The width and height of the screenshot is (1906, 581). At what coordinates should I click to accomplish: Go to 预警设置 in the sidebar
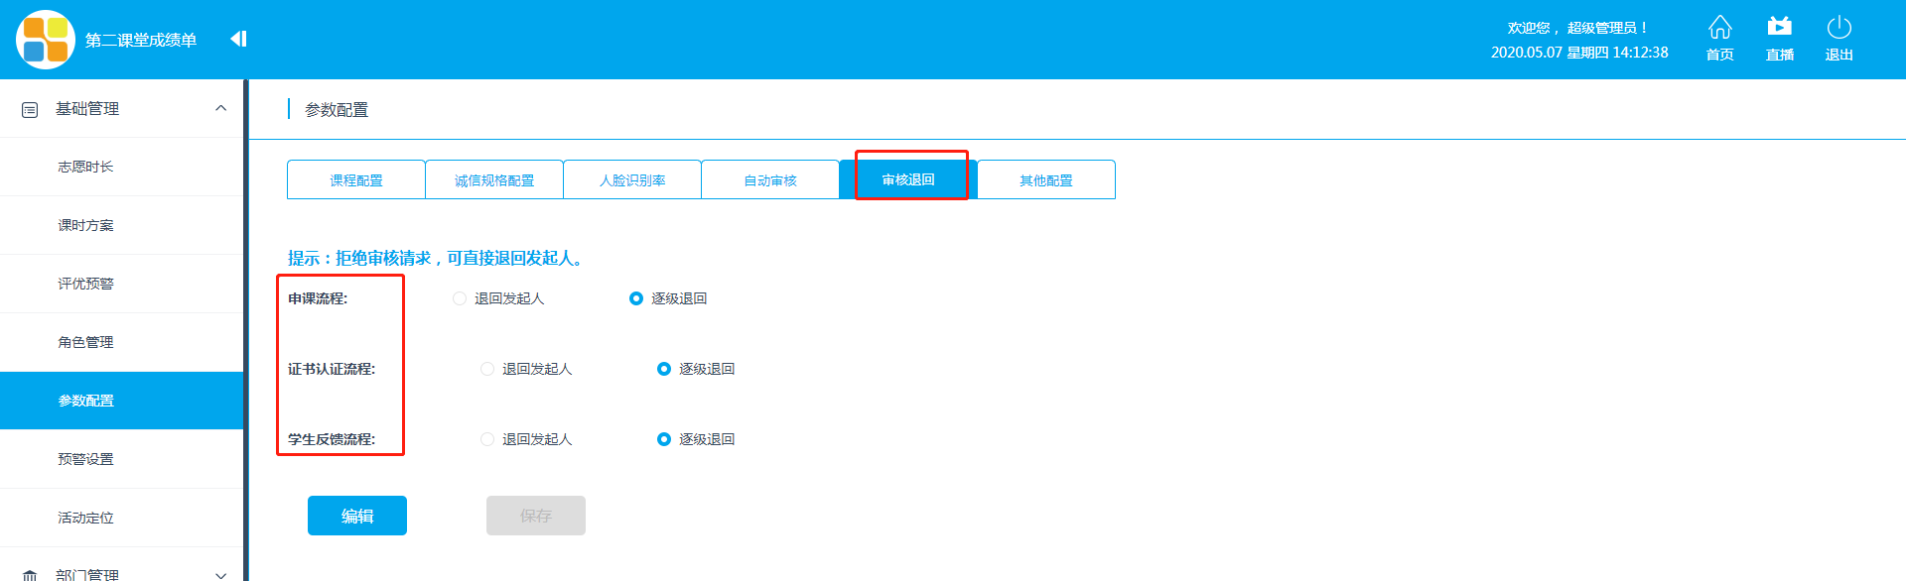coord(86,459)
